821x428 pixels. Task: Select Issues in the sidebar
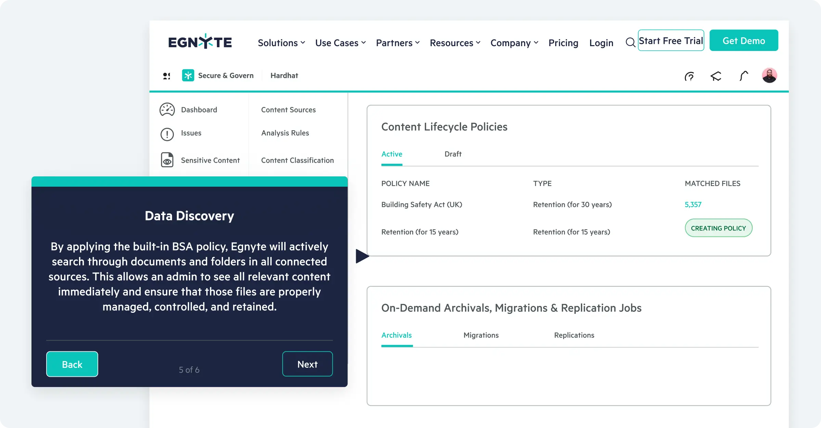click(191, 133)
